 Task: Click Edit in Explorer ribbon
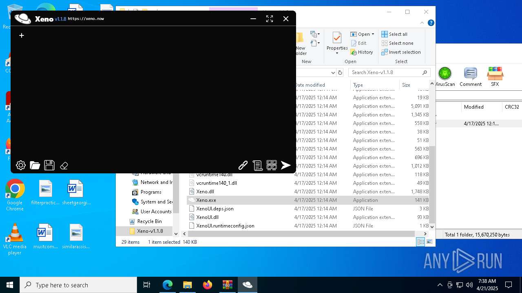[x=358, y=43]
